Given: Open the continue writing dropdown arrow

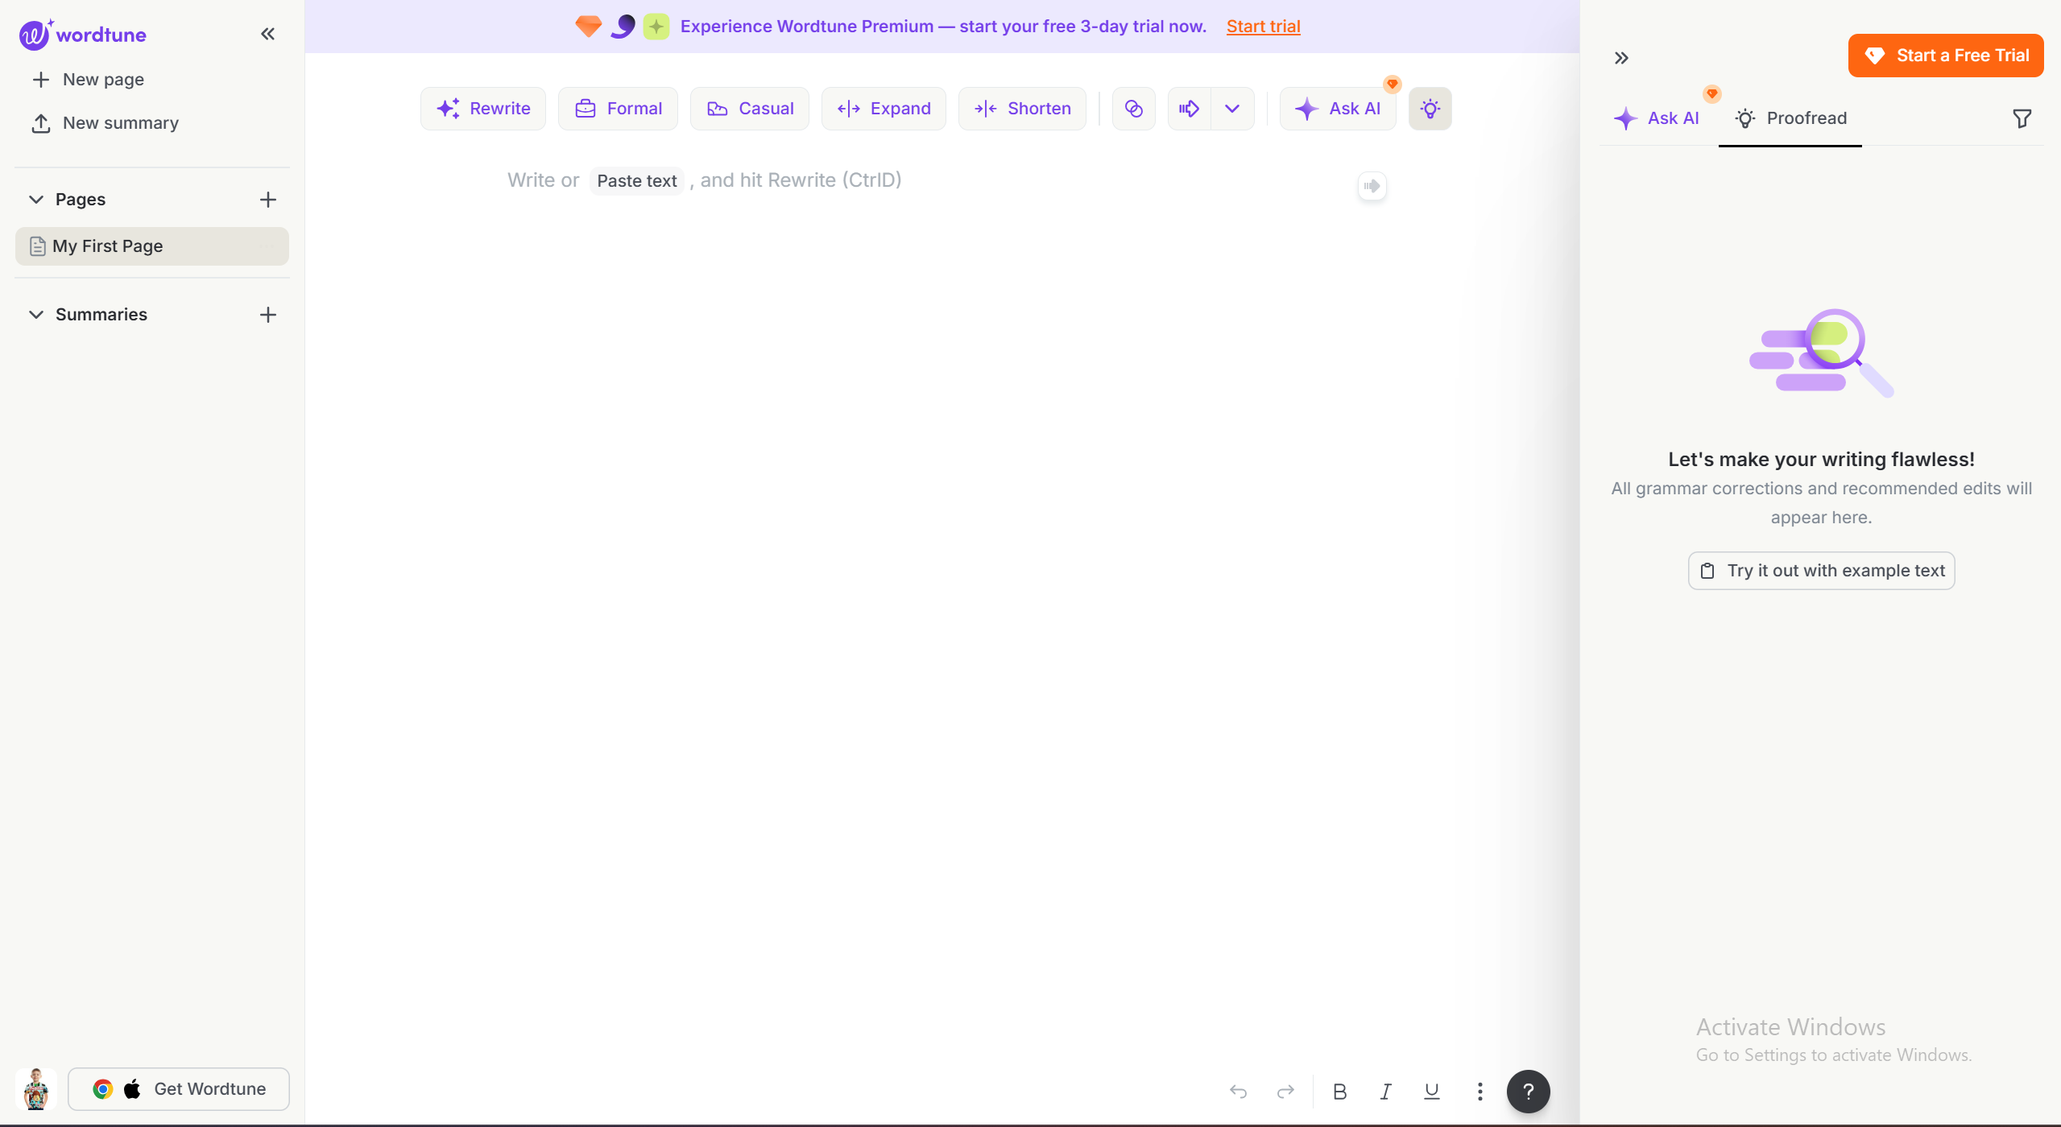Looking at the screenshot, I should (1232, 108).
